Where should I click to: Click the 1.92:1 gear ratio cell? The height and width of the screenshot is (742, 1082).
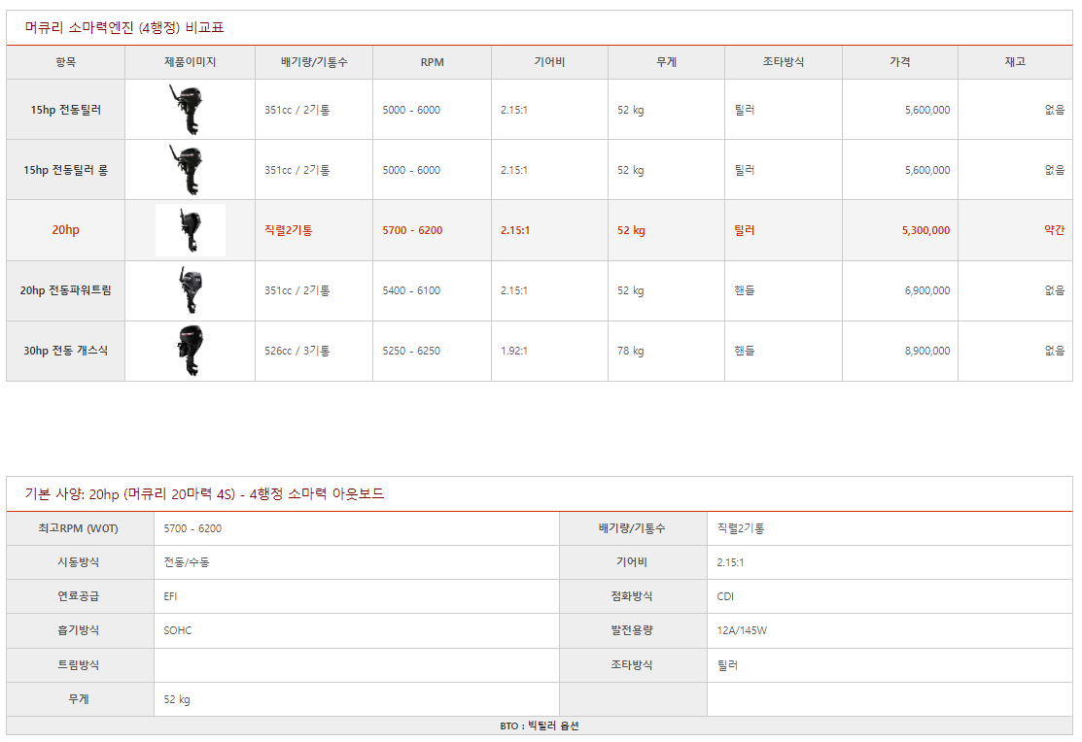pyautogui.click(x=514, y=351)
